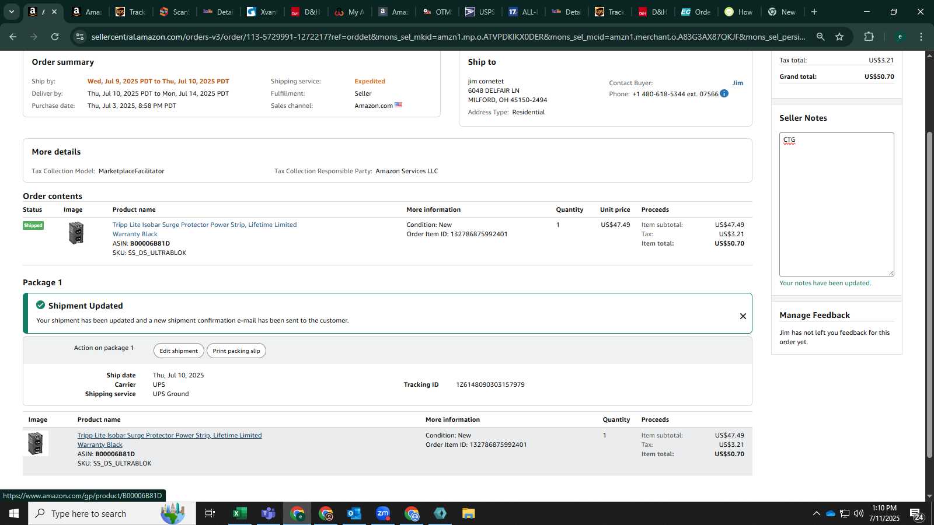
Task: Dismiss the Shipment Updated banner
Action: point(743,316)
